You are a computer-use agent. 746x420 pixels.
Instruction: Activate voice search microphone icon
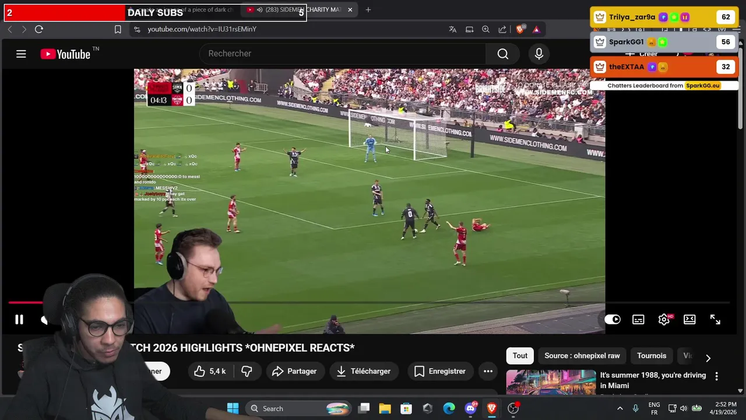pyautogui.click(x=539, y=54)
